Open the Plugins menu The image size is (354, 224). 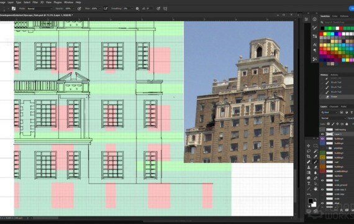[x=58, y=2]
